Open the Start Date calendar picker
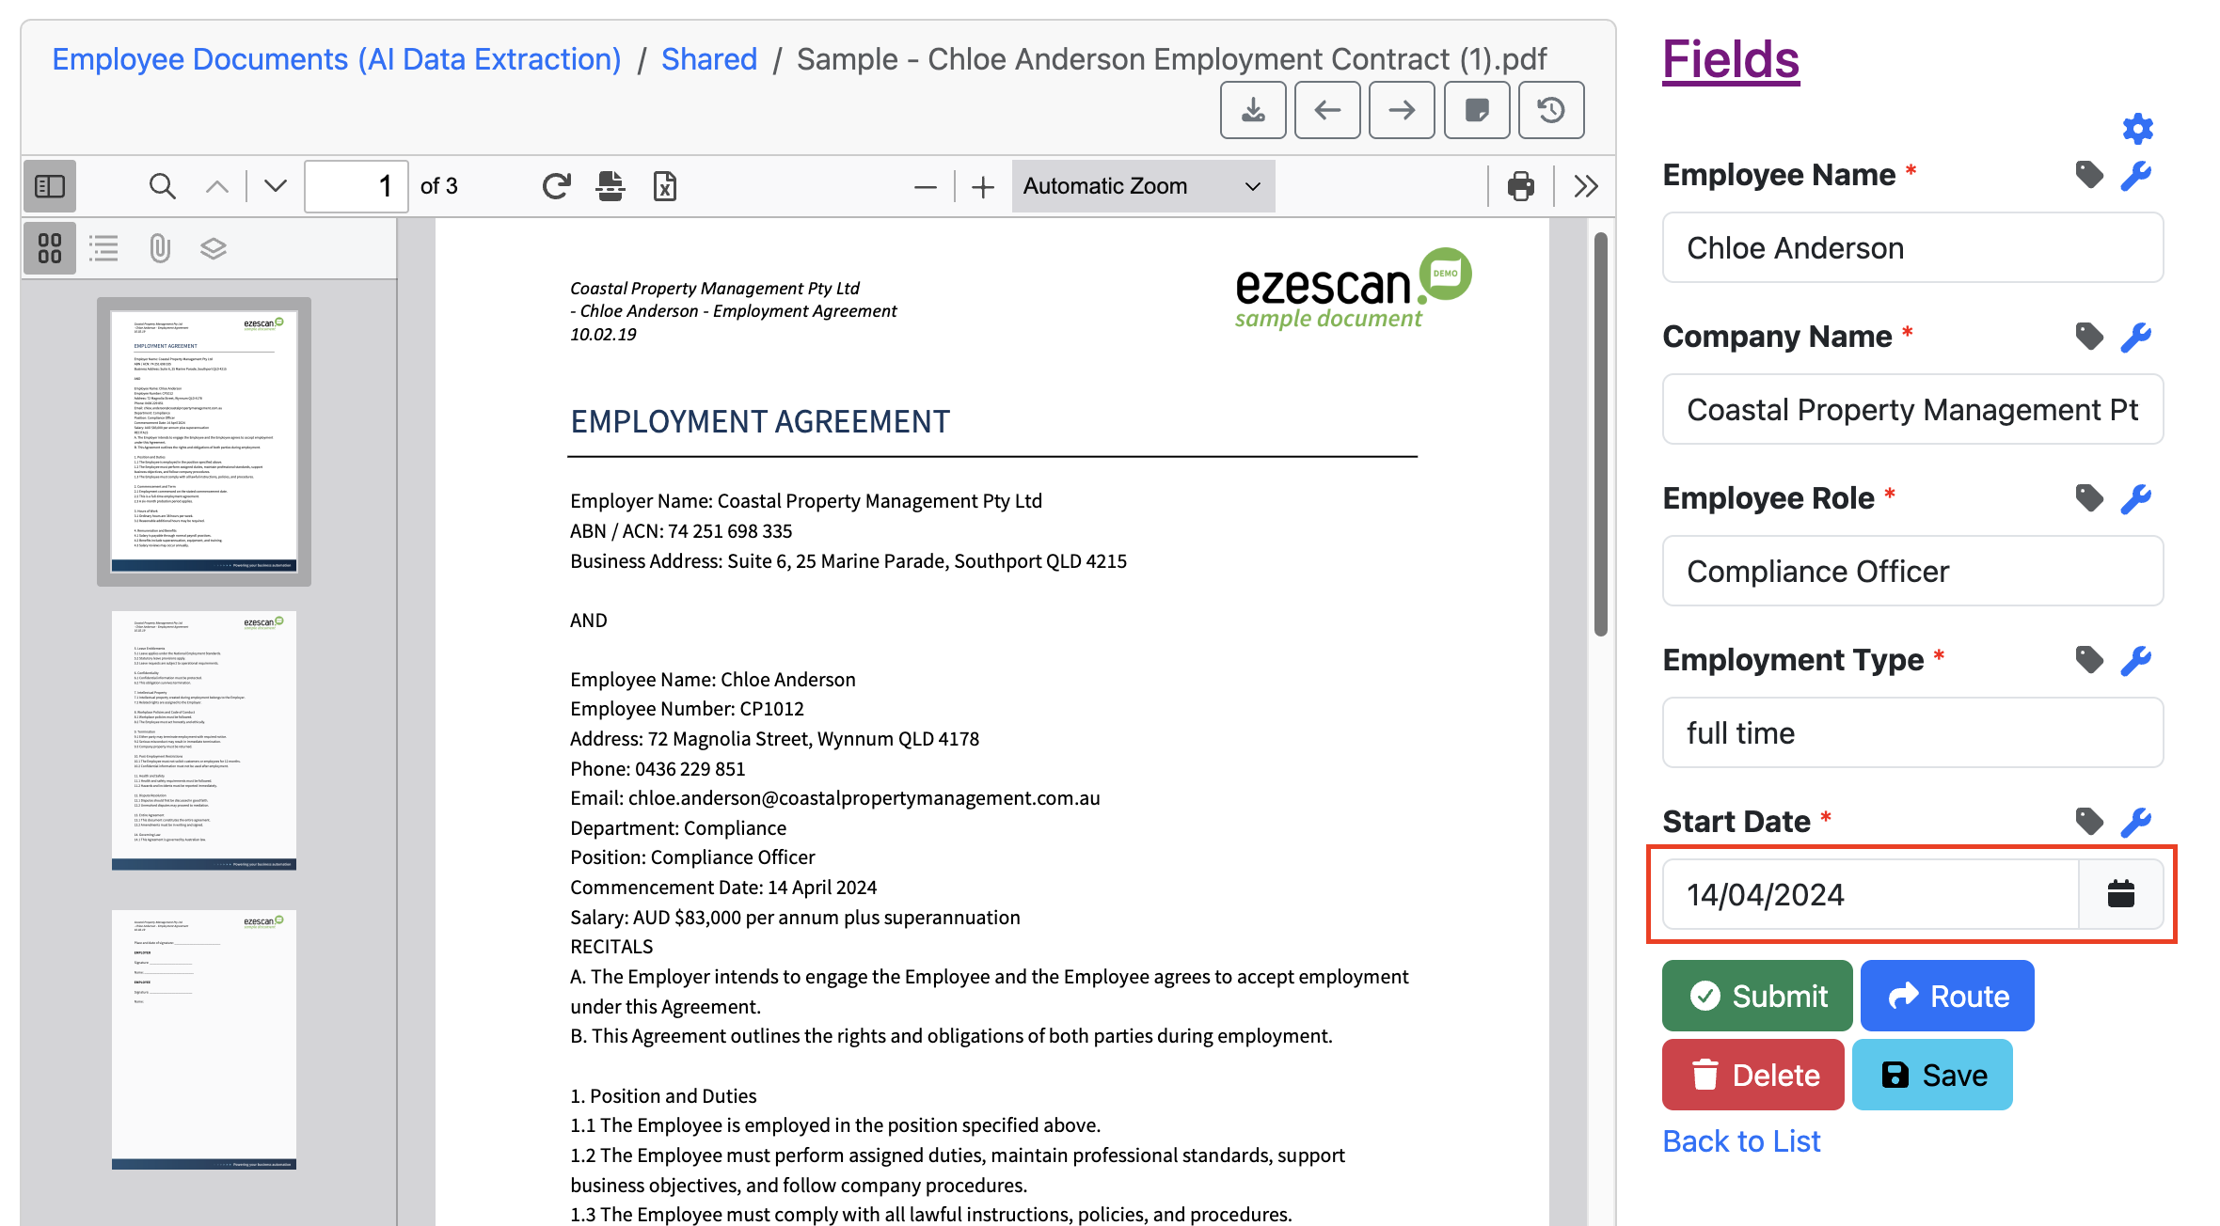The height and width of the screenshot is (1226, 2220). pyautogui.click(x=2120, y=894)
